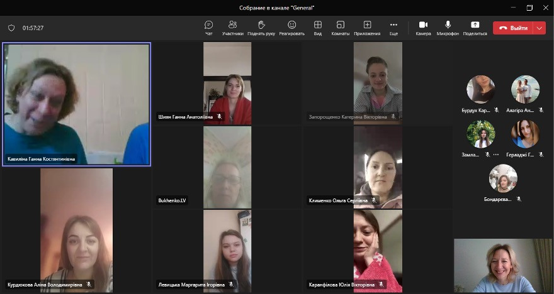Toggle the Микрофон microphone button
The image size is (554, 294).
coord(448,28)
